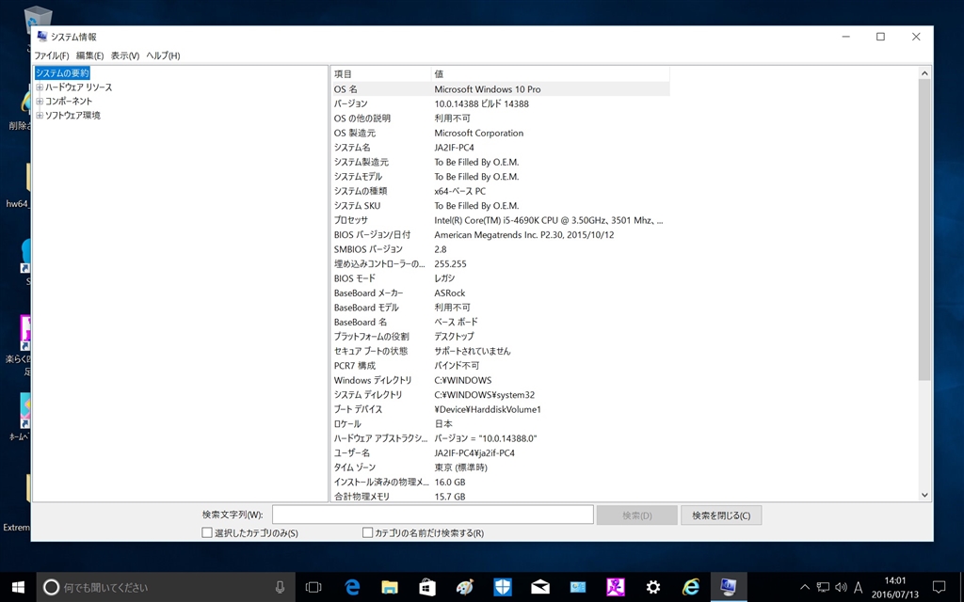
Task: Launch Internet Explorer from taskbar
Action: (691, 587)
